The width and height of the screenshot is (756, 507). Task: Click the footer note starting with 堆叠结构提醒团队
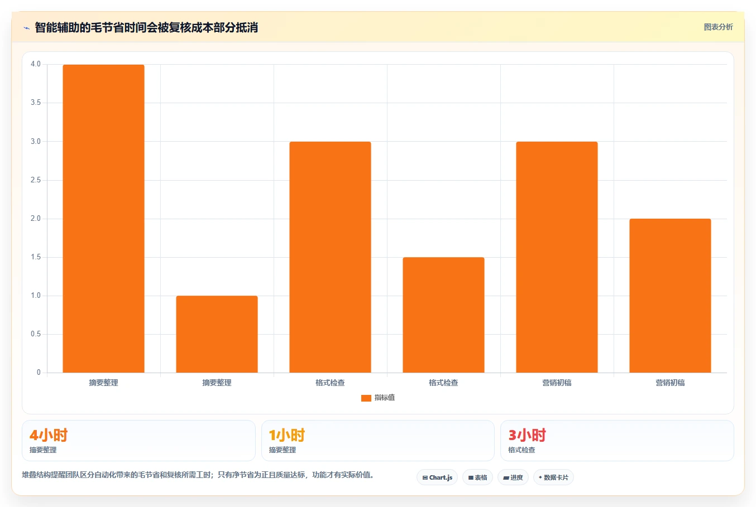click(198, 475)
